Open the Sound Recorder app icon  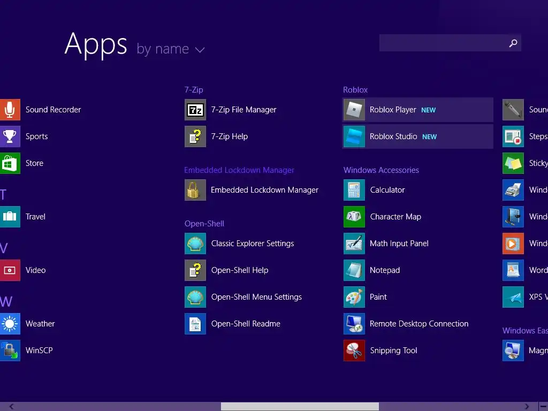[10, 110]
